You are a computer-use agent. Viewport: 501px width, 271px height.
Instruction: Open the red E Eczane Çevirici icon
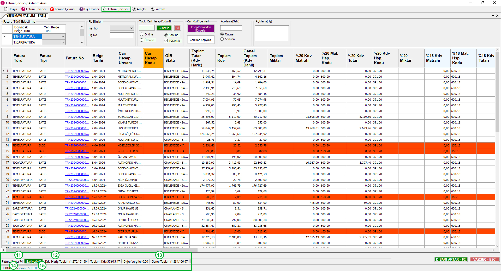(x=52, y=9)
